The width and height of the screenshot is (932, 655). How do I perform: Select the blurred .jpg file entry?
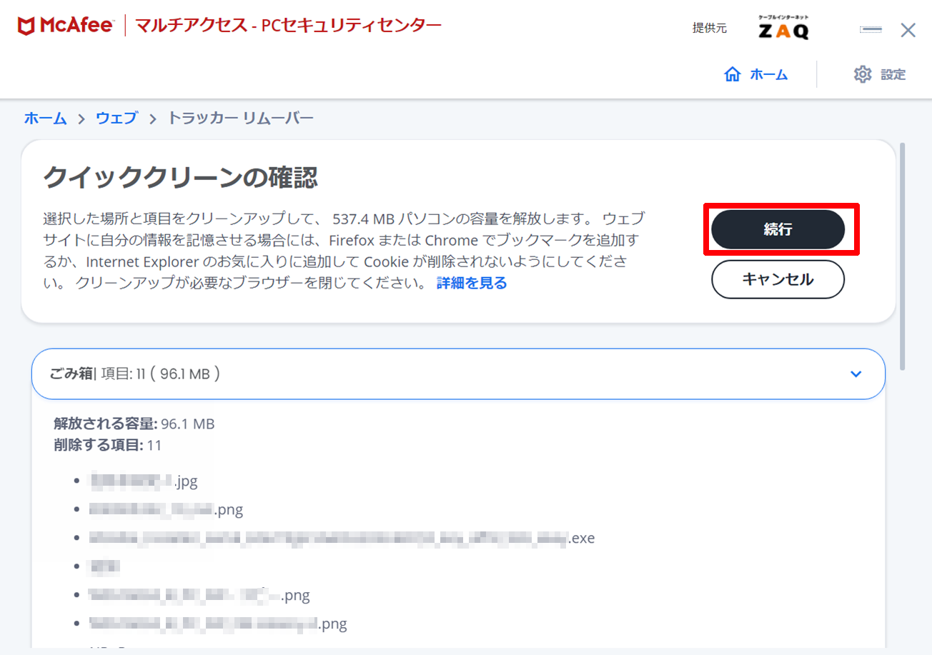(x=143, y=481)
